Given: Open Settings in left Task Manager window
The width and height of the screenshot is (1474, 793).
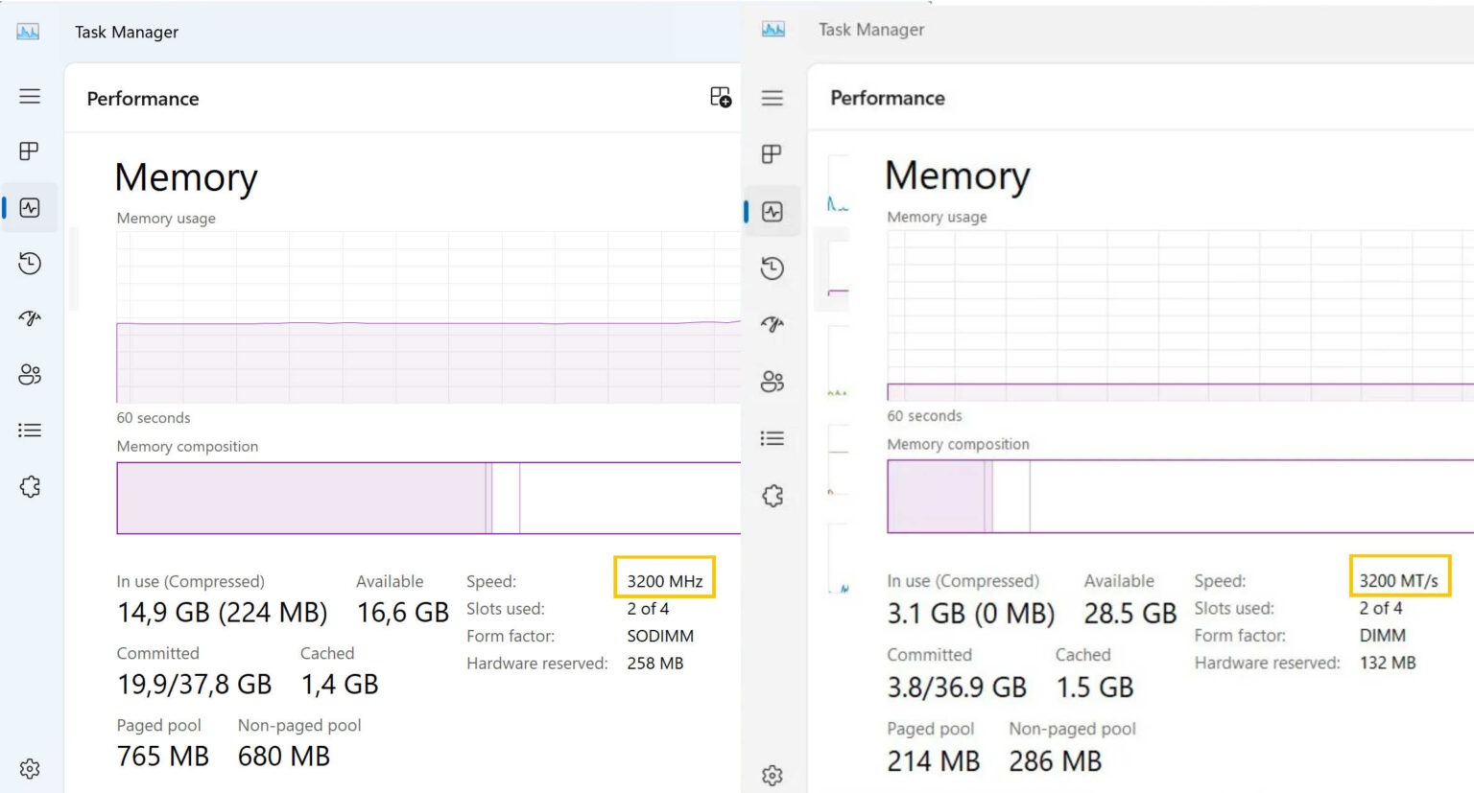Looking at the screenshot, I should [30, 769].
